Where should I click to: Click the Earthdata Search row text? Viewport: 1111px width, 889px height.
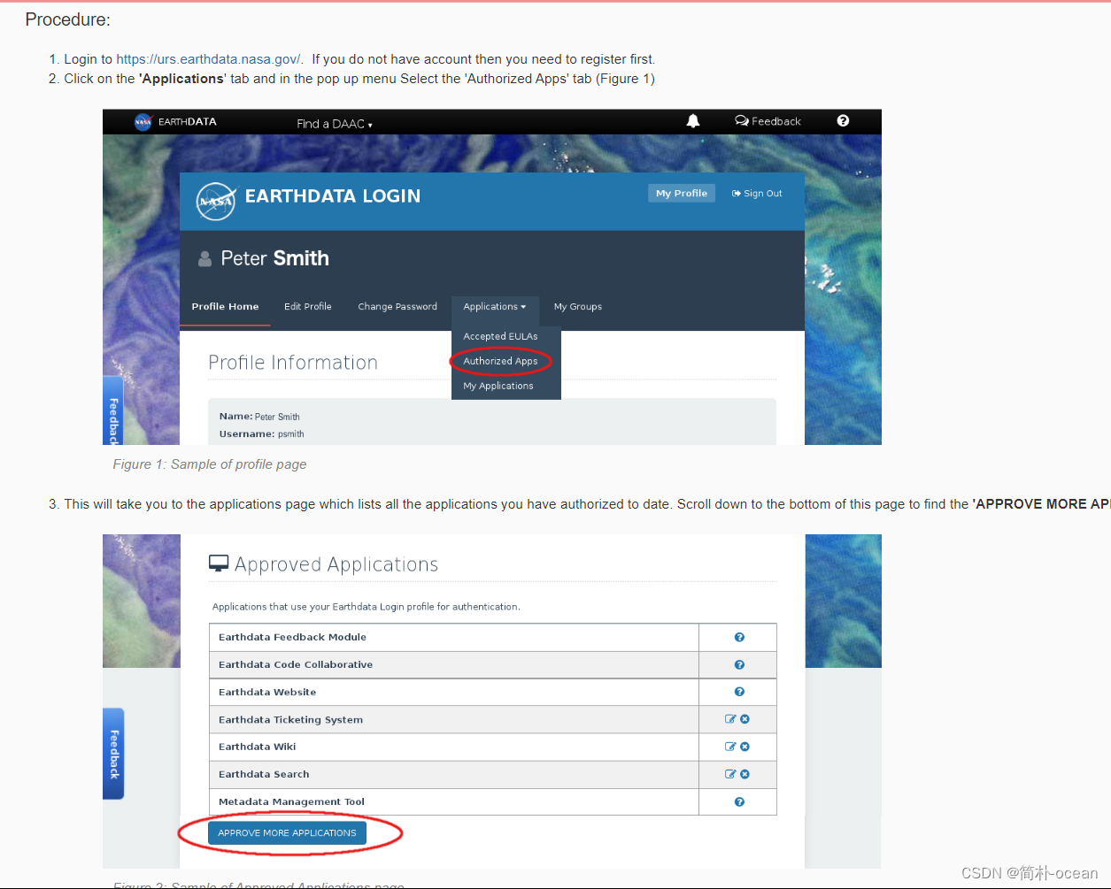[x=264, y=774]
